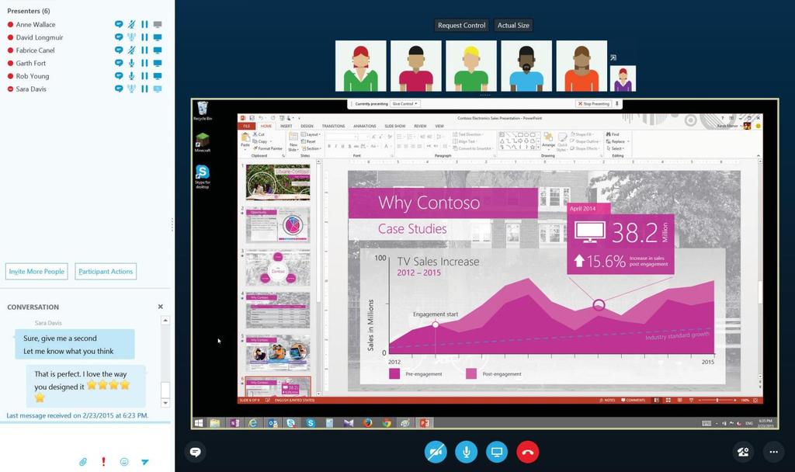
Task: Click Fabrice Canel's screen sharing monitor icon
Action: 158,50
